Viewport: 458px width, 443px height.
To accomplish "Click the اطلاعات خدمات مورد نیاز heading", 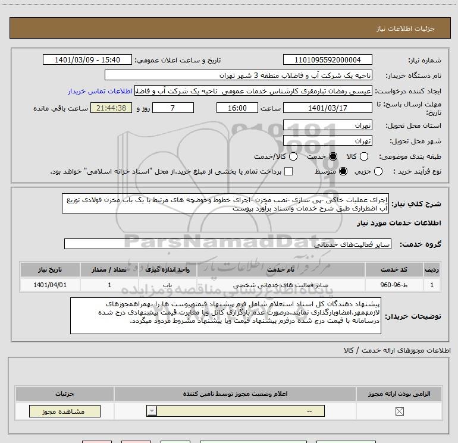I will coord(399,223).
